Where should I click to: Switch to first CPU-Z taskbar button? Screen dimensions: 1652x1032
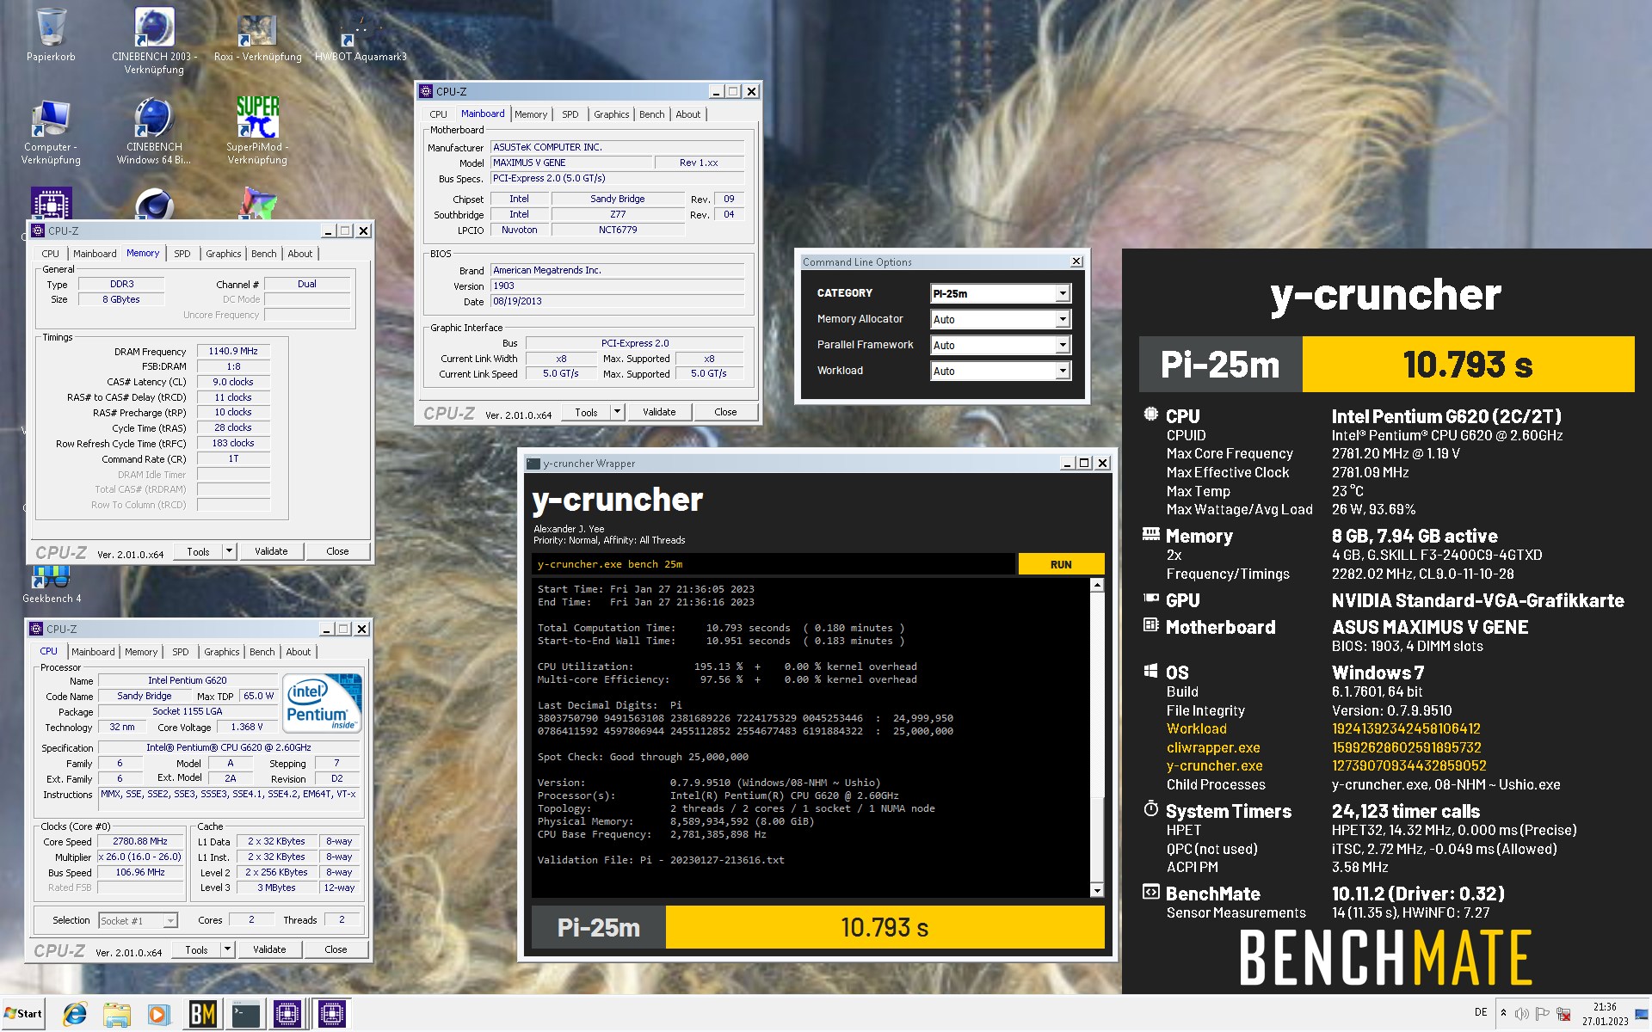[287, 1015]
